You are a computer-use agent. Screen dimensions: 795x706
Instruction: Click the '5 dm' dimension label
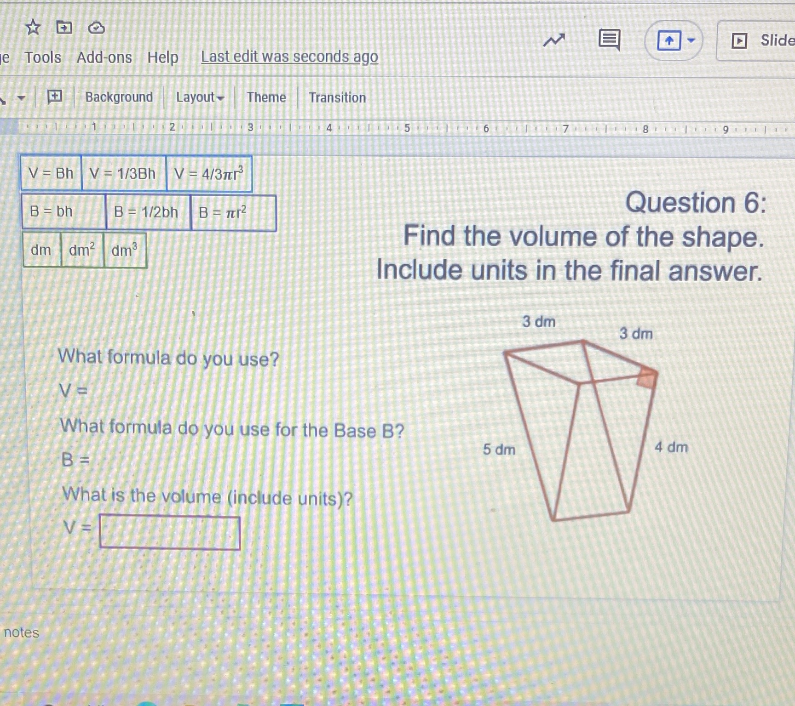[499, 449]
